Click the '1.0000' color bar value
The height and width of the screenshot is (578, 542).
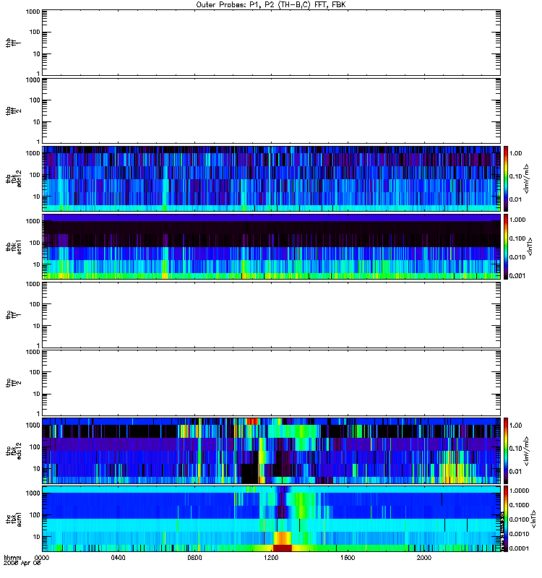pos(519,491)
